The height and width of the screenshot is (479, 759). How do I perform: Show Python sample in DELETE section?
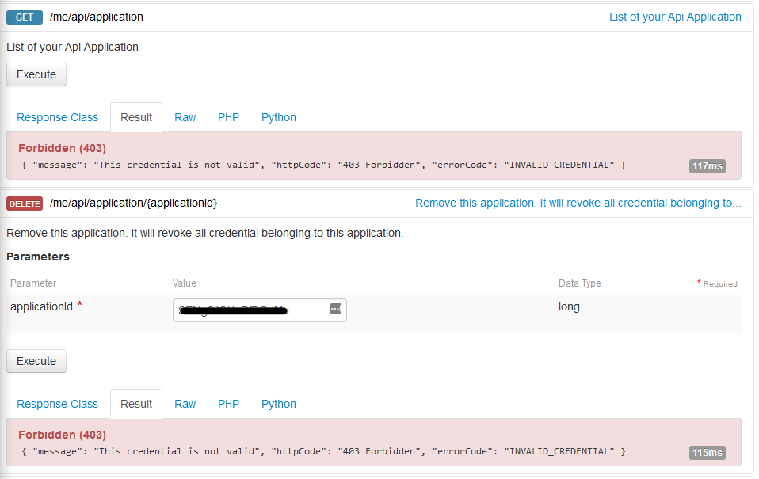pyautogui.click(x=279, y=404)
